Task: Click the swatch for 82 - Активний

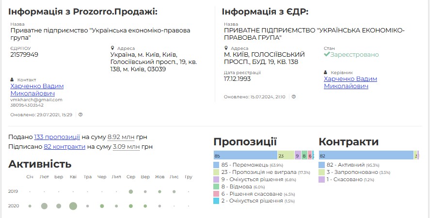Action: 322,165
